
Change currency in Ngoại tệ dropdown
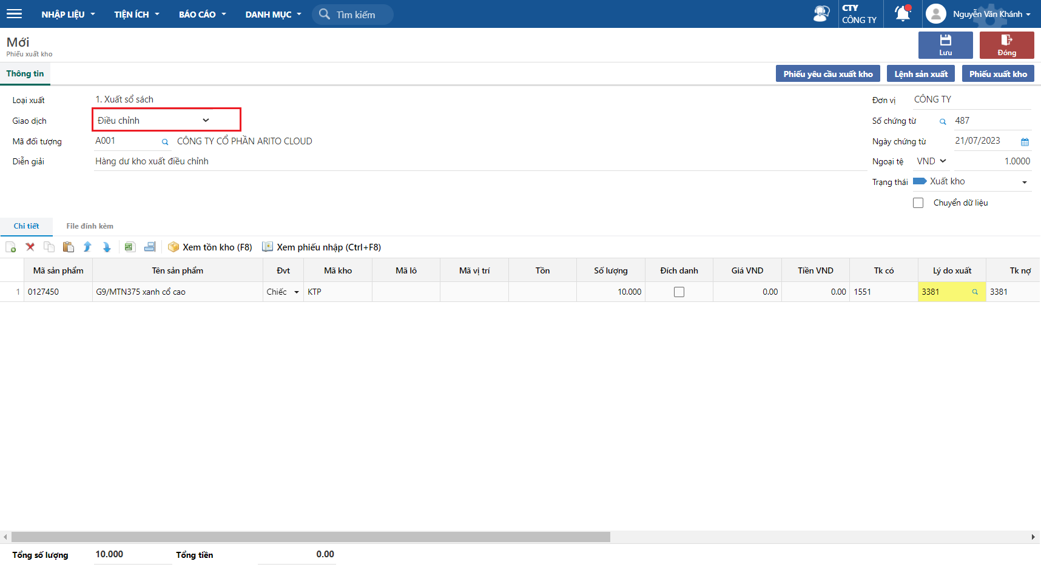[x=931, y=161]
